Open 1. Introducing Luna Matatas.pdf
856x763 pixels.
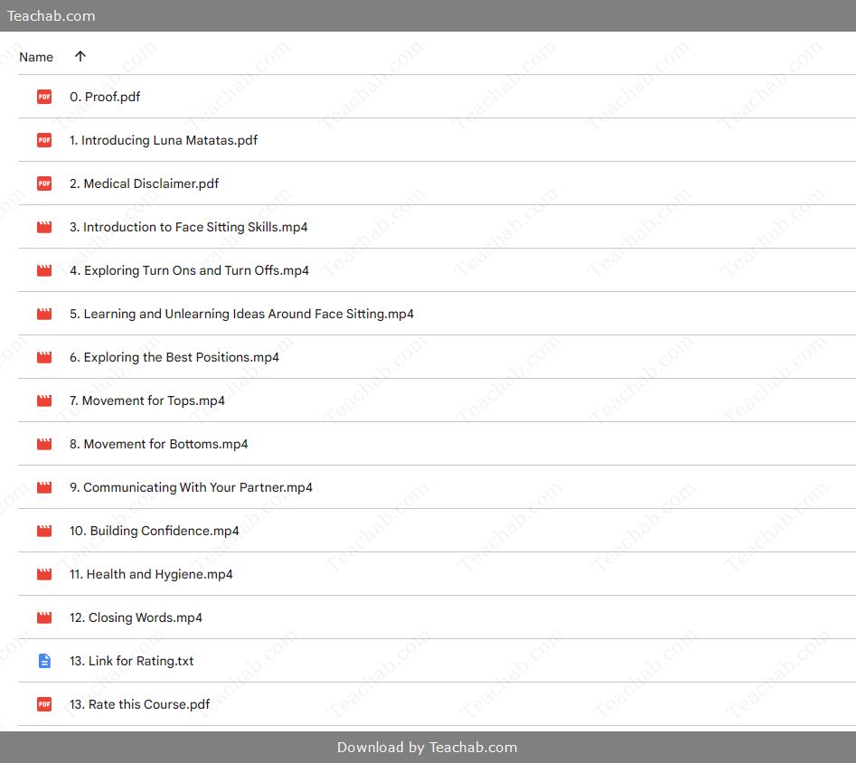pos(164,140)
